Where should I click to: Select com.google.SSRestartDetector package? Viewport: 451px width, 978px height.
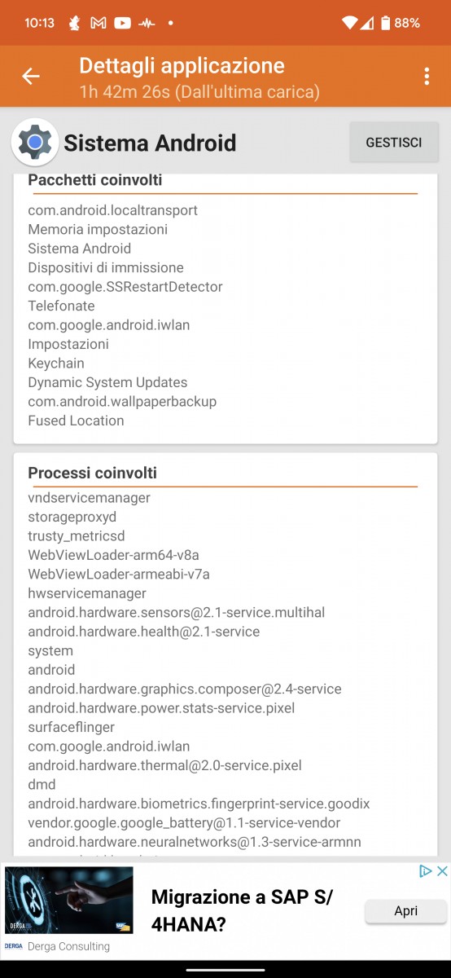125,287
